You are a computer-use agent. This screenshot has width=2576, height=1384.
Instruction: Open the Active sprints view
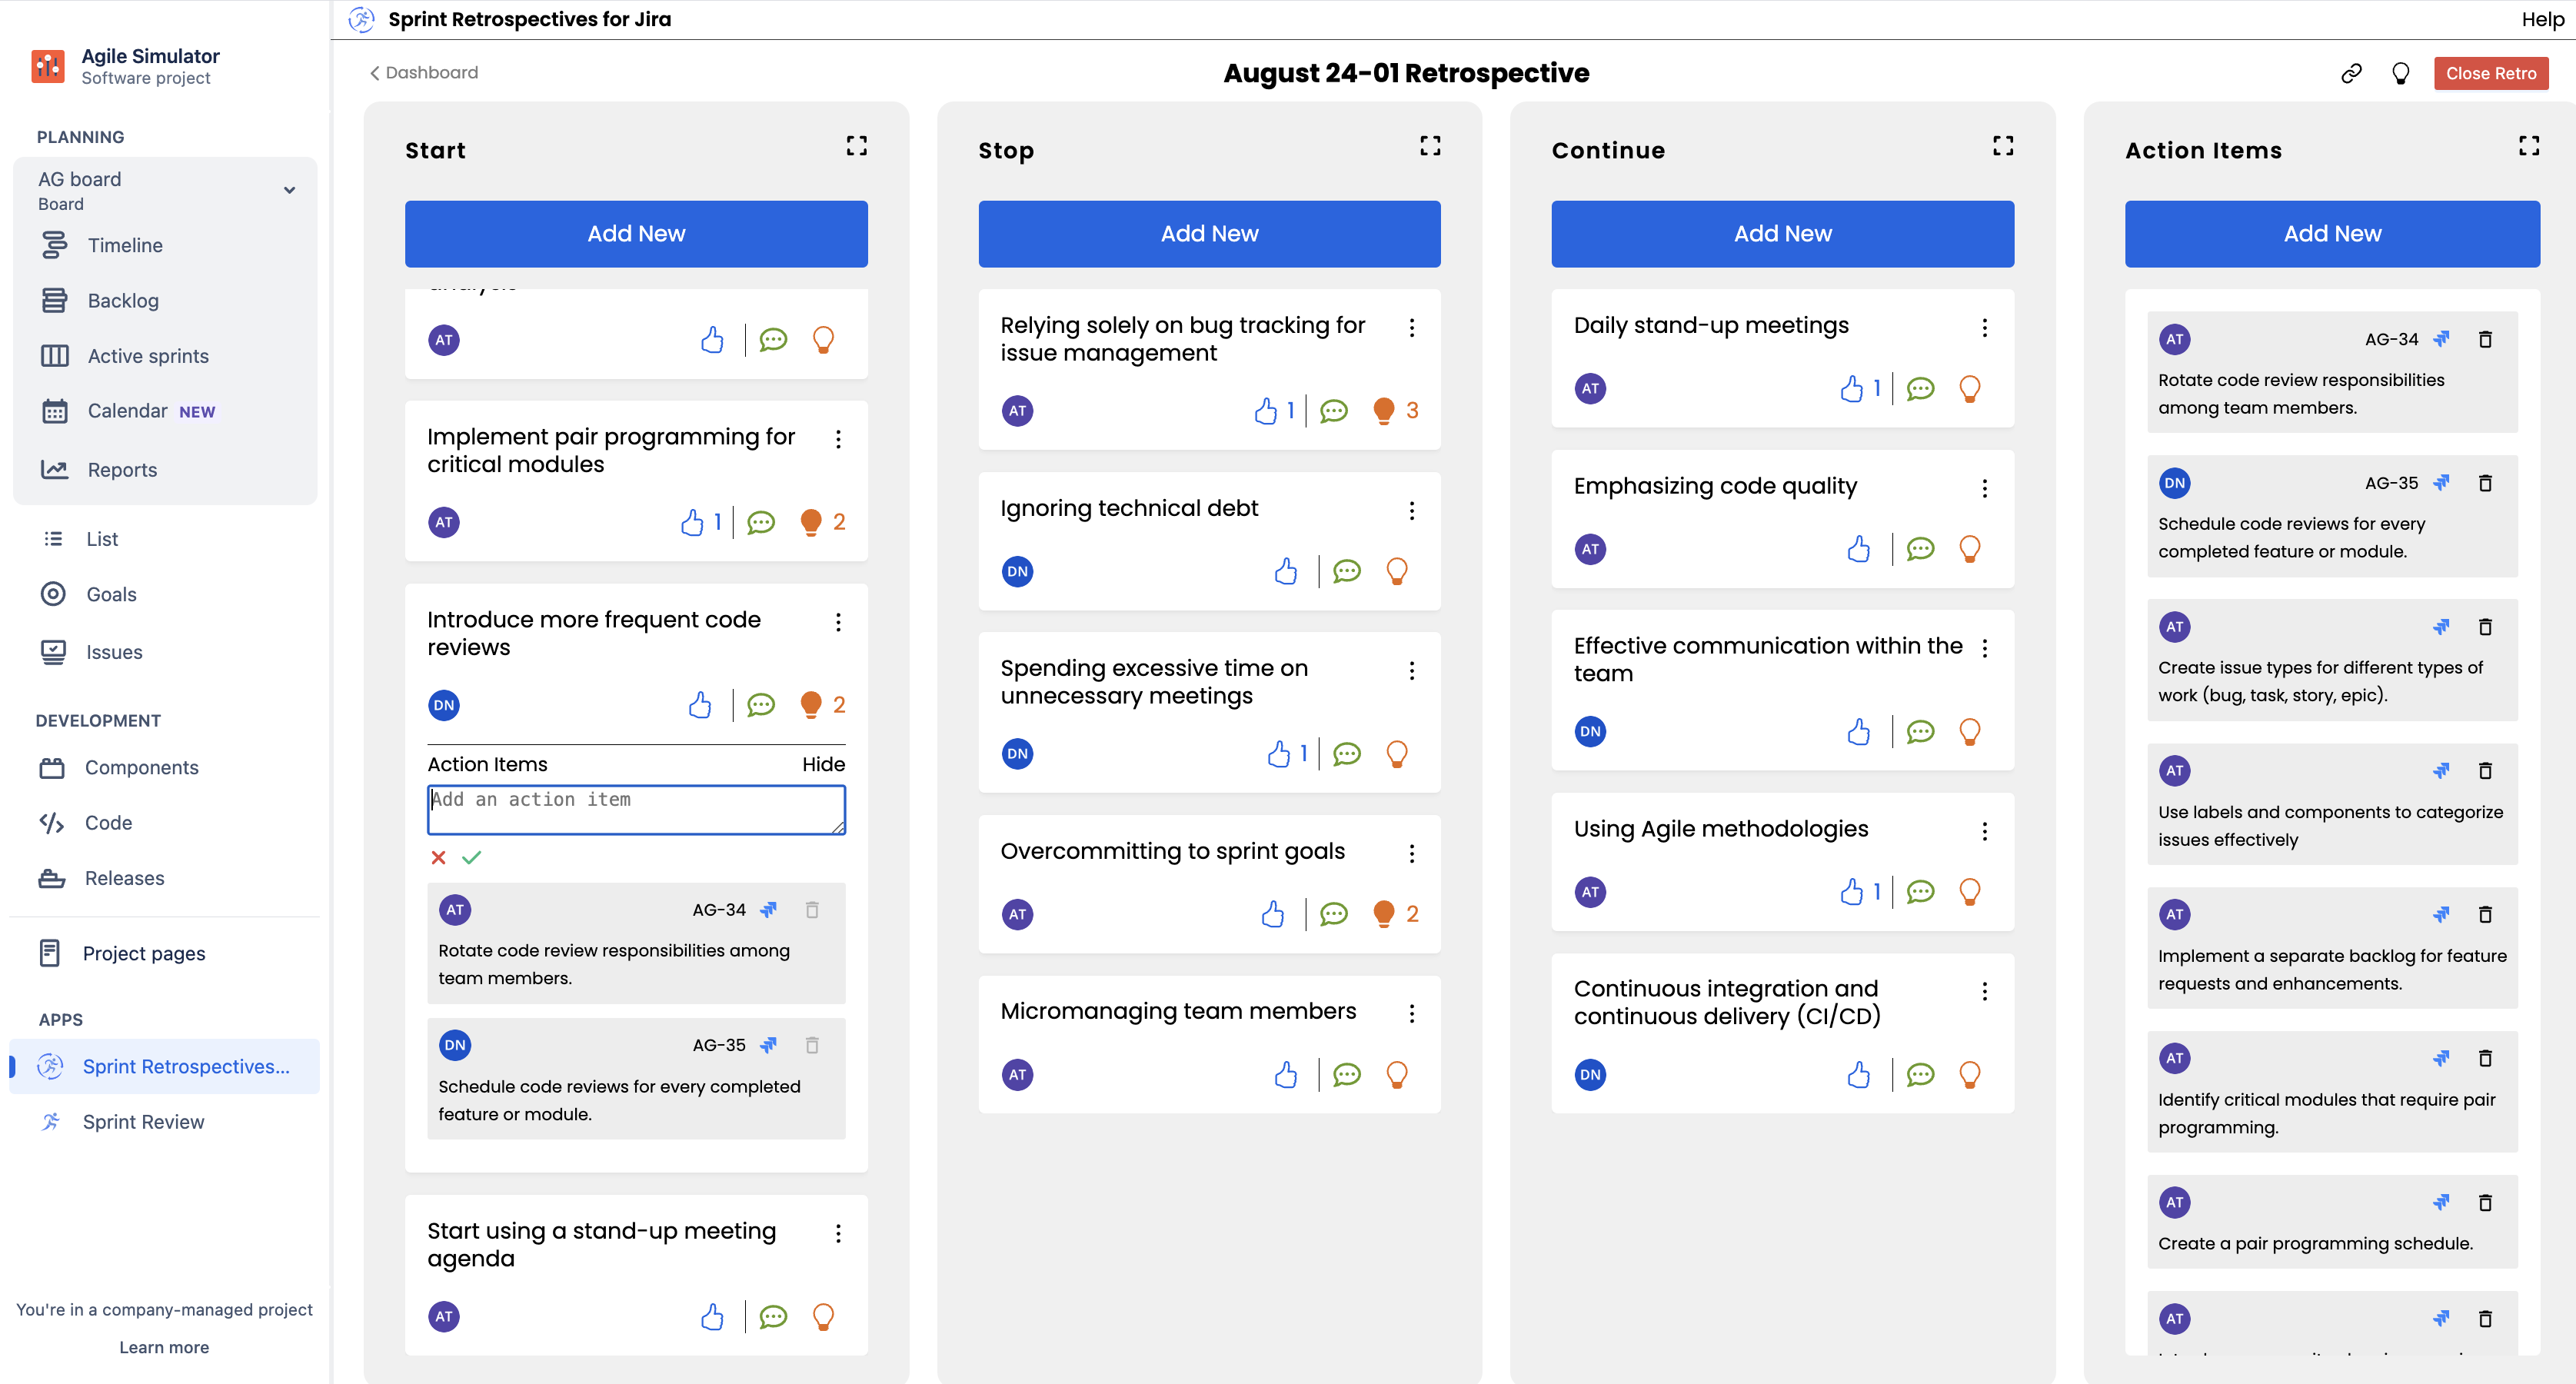pyautogui.click(x=146, y=355)
